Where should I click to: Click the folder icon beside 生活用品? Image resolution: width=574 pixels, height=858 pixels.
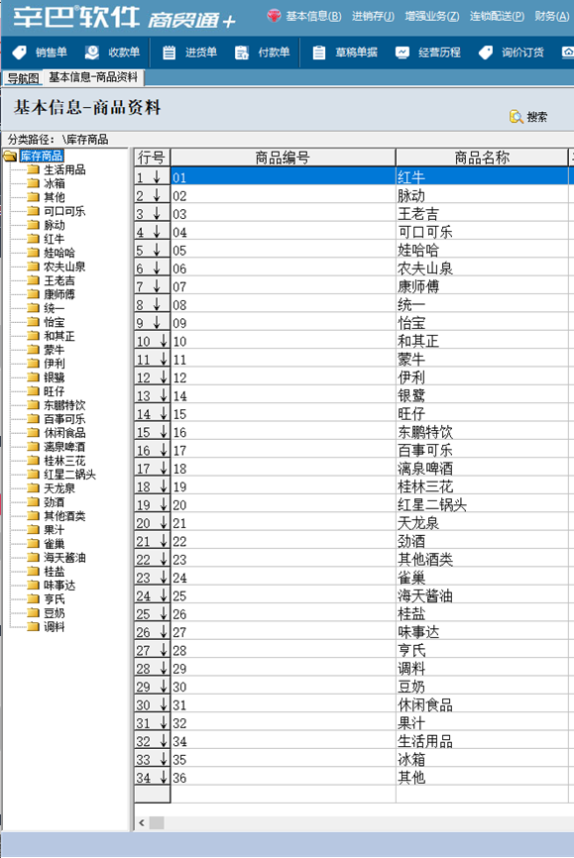(34, 169)
